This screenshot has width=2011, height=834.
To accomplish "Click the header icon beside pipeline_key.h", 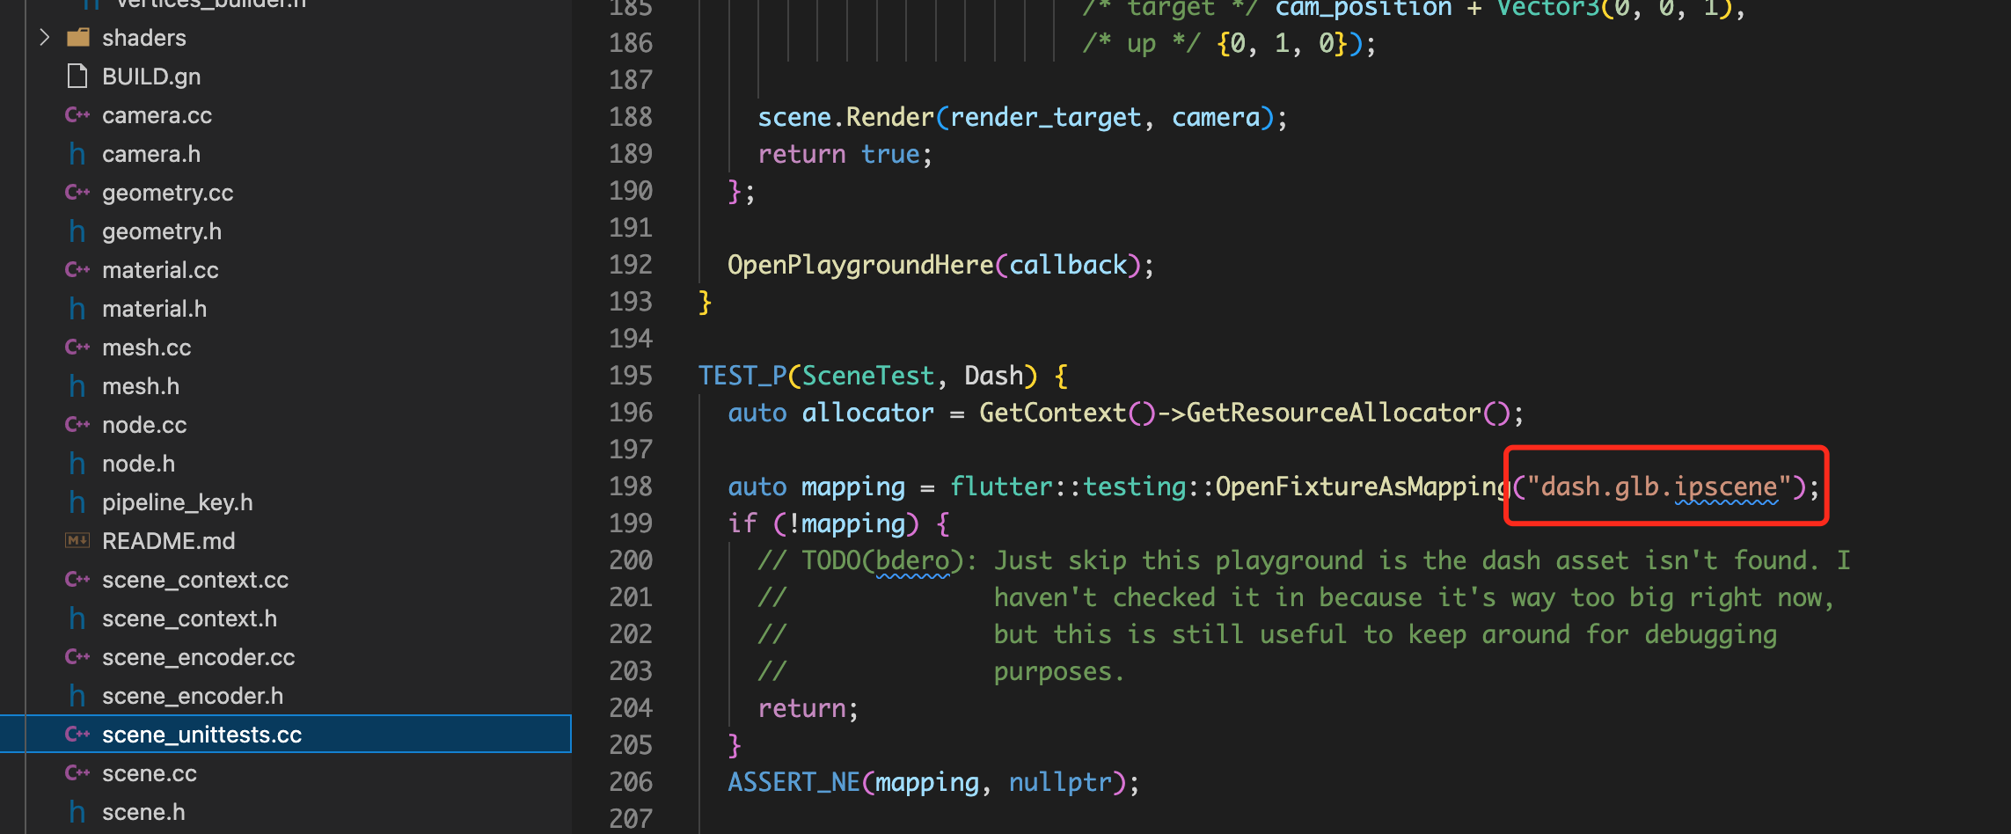I will coord(77,501).
